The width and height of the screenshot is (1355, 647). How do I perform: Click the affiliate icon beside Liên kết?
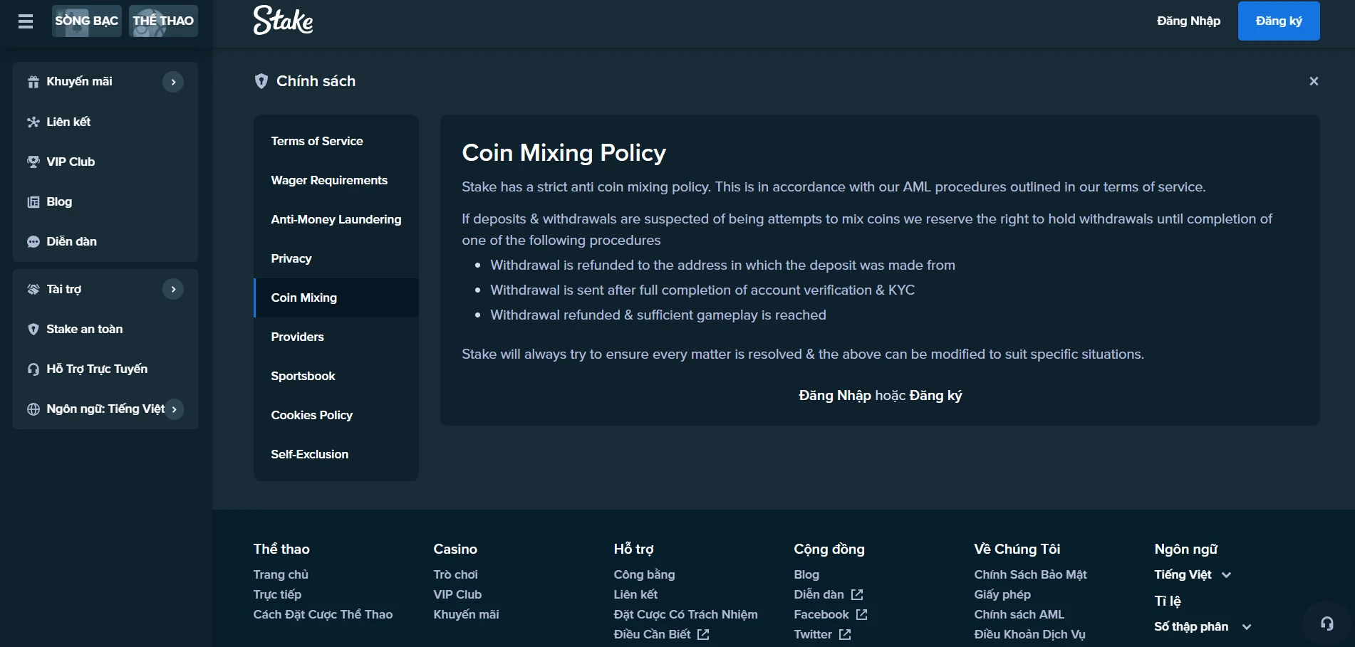(33, 122)
